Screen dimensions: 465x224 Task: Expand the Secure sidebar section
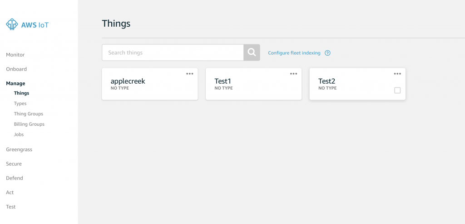point(14,164)
